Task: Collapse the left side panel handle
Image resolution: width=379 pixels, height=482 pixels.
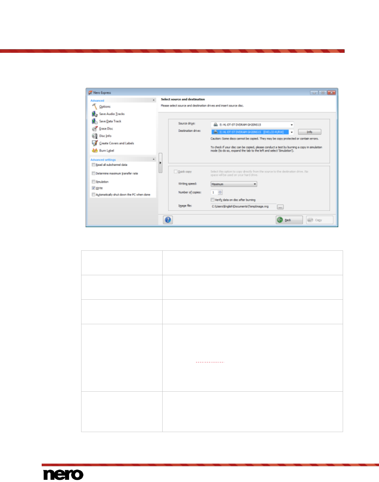Action: point(160,163)
